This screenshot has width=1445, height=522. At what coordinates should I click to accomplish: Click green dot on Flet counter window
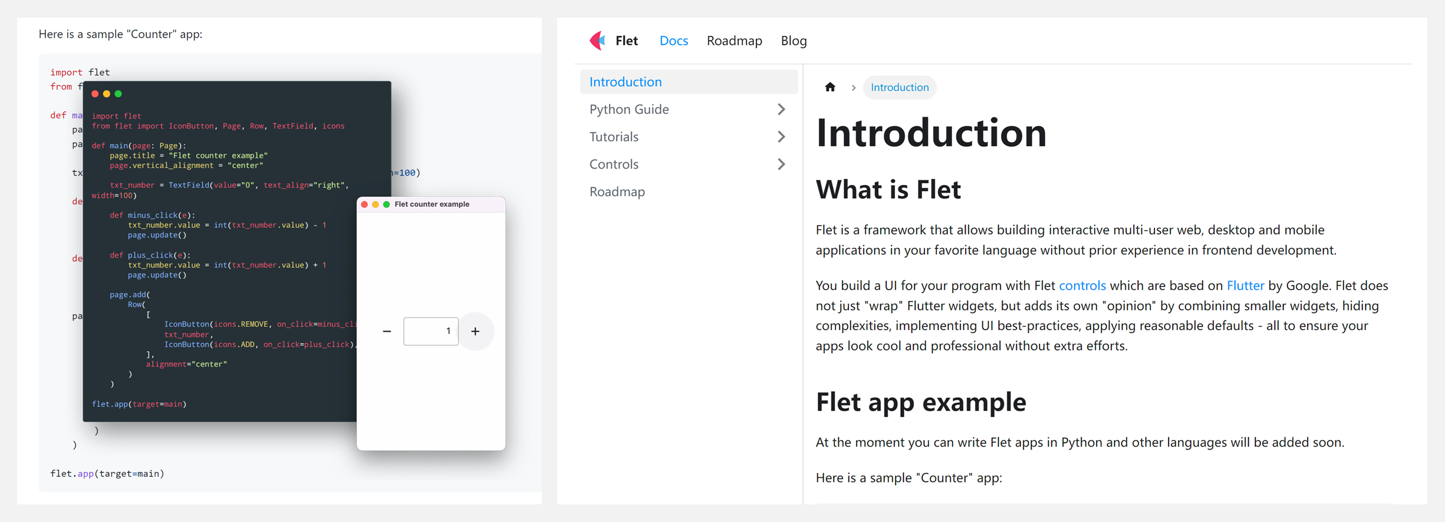pos(387,204)
